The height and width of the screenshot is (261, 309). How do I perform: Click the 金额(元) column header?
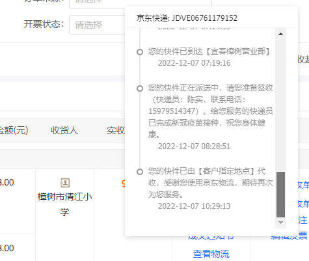(x=14, y=130)
